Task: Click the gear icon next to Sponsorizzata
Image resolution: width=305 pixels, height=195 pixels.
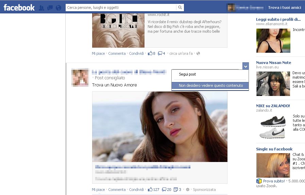Action: coord(187,190)
